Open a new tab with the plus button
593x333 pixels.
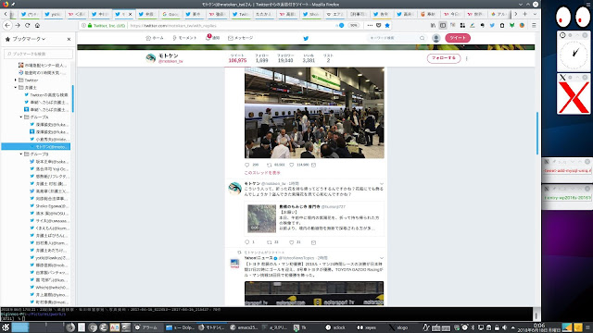tap(525, 15)
